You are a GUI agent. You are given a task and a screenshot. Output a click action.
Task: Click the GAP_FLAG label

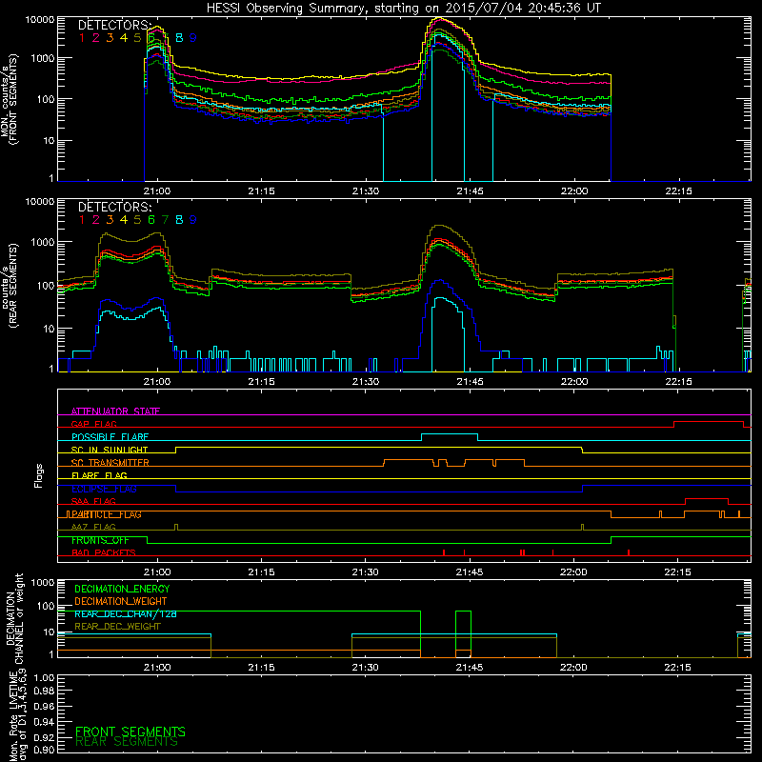tap(93, 424)
